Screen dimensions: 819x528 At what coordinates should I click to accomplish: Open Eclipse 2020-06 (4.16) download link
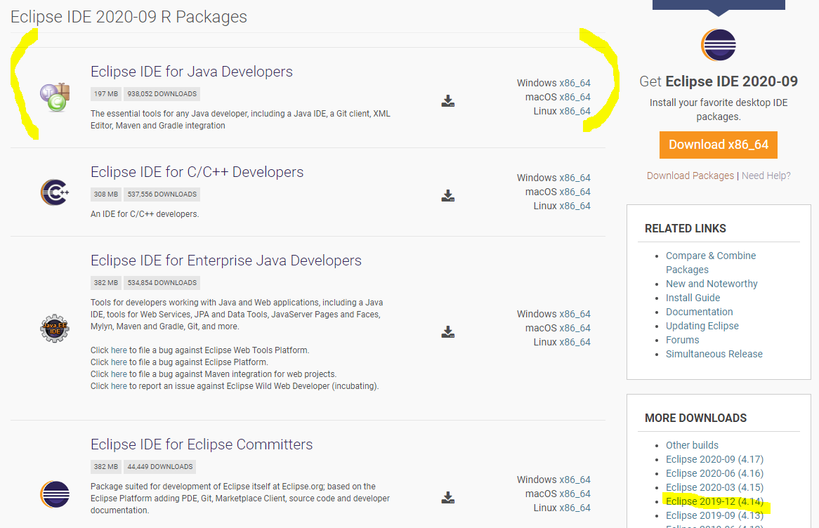coord(714,473)
